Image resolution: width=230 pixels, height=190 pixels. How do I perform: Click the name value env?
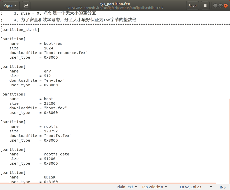47,71
